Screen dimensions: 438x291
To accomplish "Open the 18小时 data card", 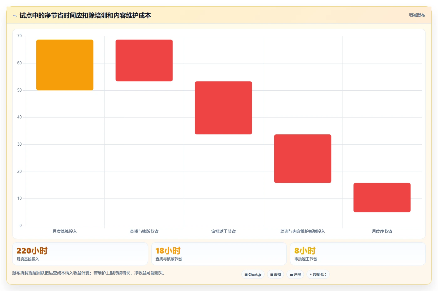I will click(219, 254).
